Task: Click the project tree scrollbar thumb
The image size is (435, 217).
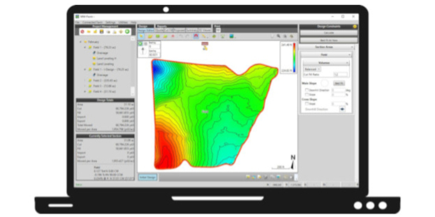Action: 133,91
